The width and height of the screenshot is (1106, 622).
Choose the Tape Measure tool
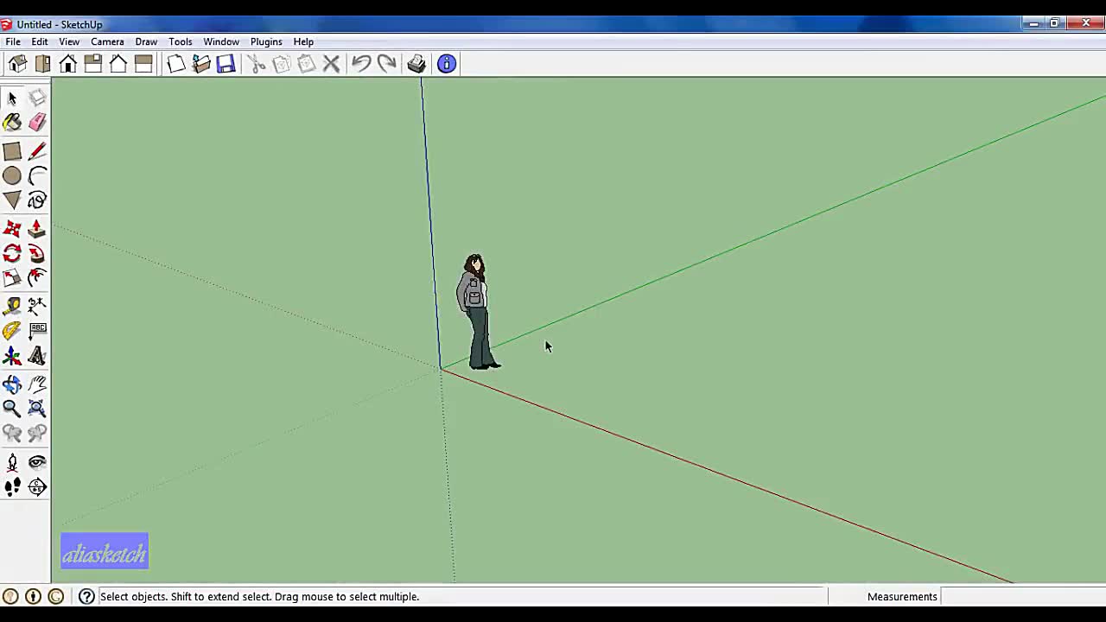coord(13,305)
